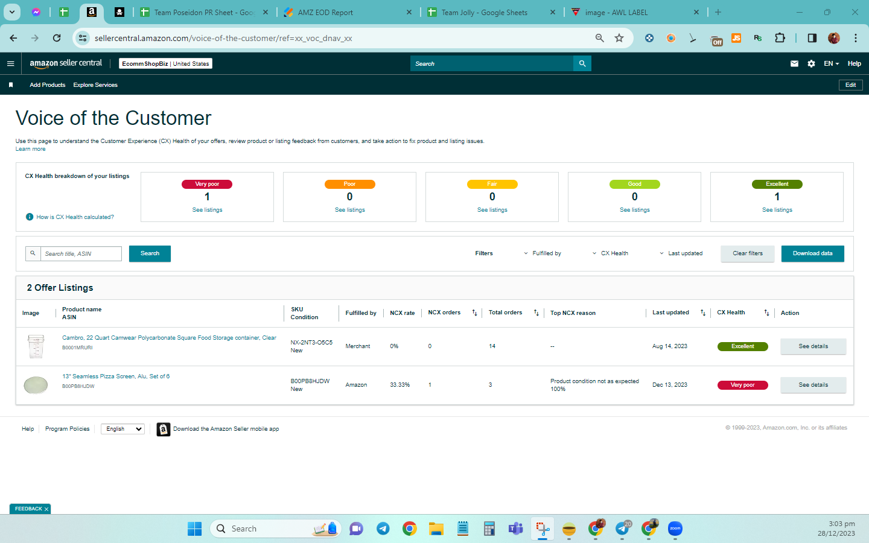Click the magnifier button in the top search bar

[x=582, y=63]
